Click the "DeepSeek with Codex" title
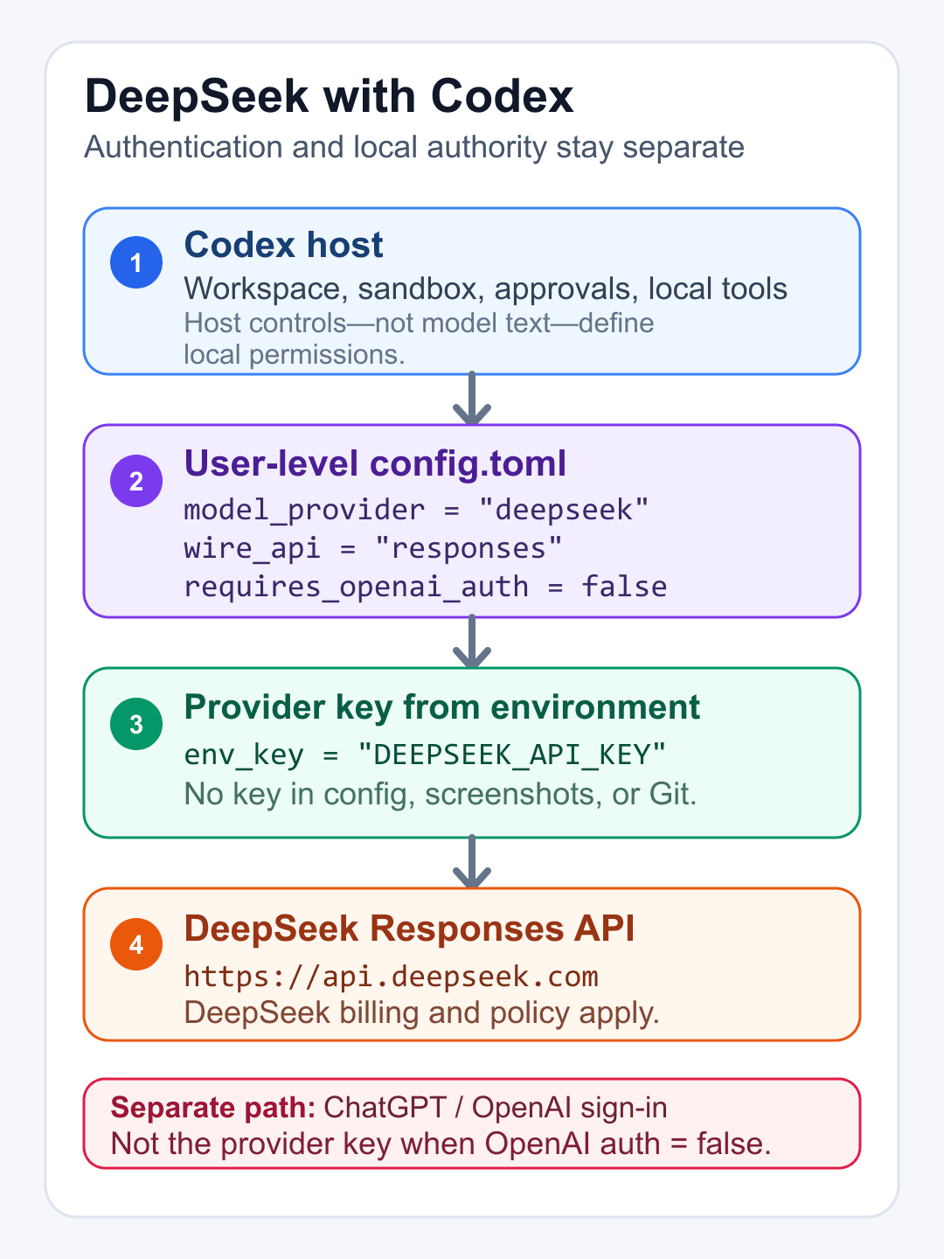The image size is (944, 1259). (329, 97)
